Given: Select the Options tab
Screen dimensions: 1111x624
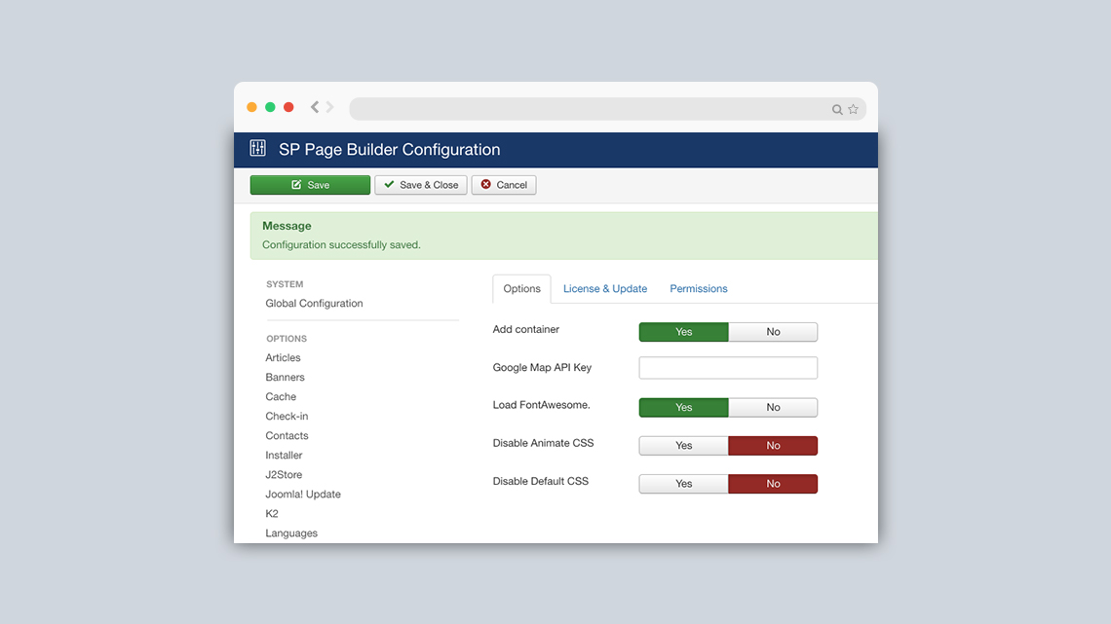Looking at the screenshot, I should point(521,289).
